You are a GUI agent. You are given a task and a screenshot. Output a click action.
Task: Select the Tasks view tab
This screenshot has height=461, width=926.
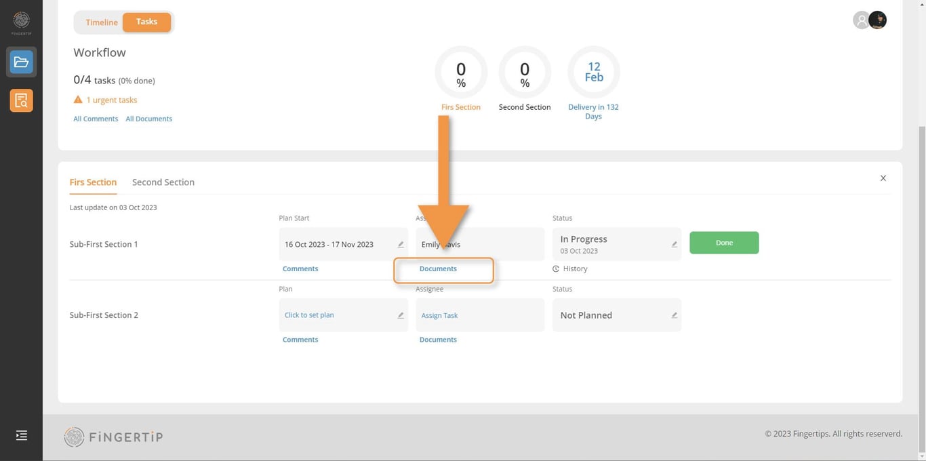pos(146,22)
